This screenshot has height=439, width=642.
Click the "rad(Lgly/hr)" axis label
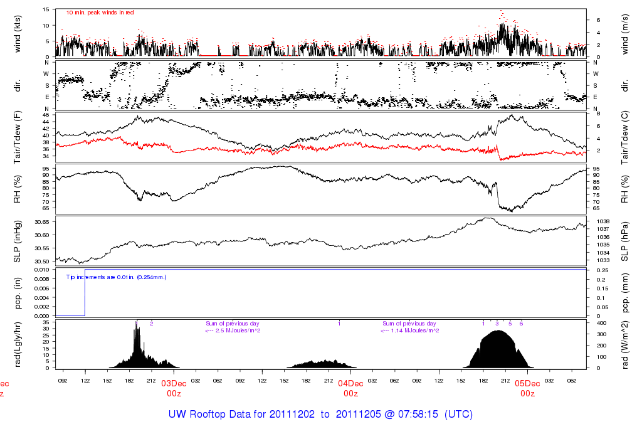pyautogui.click(x=17, y=345)
